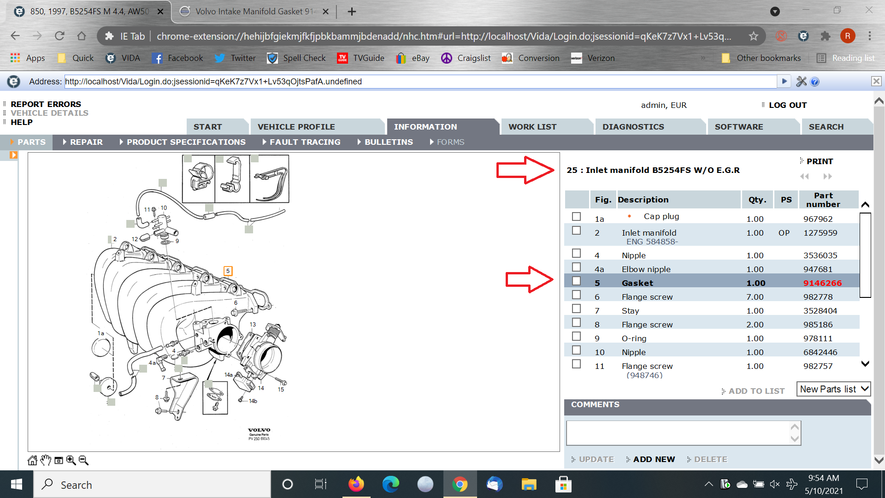Go to the next parts page arrows

(x=827, y=177)
